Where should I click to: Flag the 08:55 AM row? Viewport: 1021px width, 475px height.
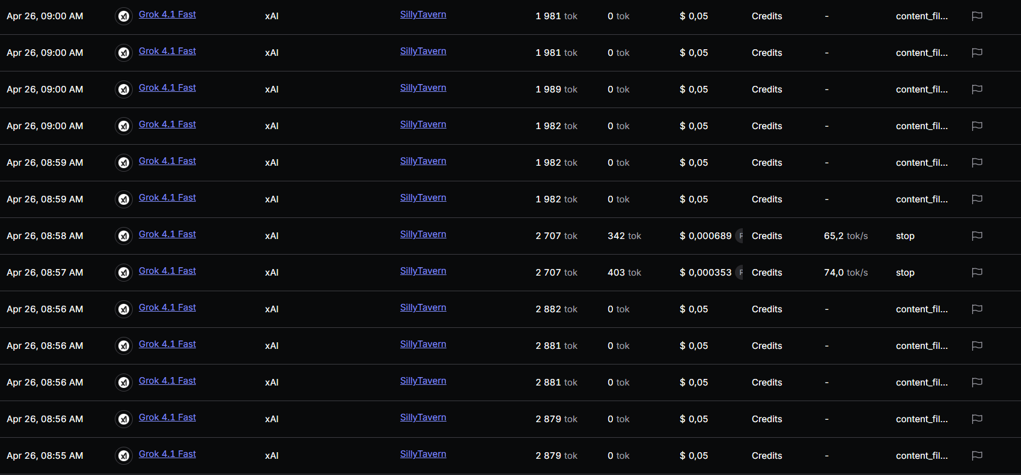[x=977, y=456]
